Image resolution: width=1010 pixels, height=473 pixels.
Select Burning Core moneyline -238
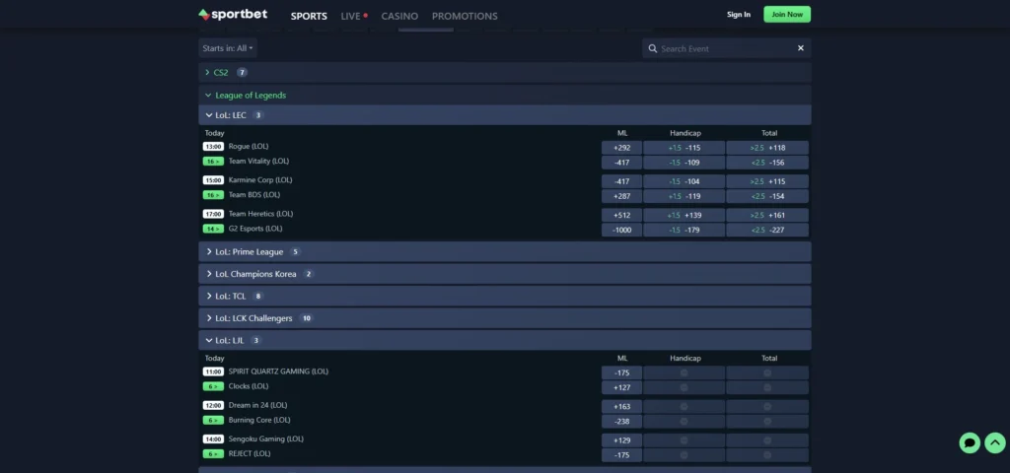point(621,422)
